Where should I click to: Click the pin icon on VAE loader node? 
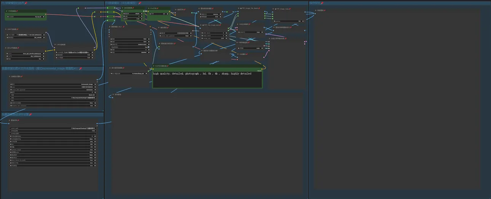pyautogui.click(x=17, y=11)
